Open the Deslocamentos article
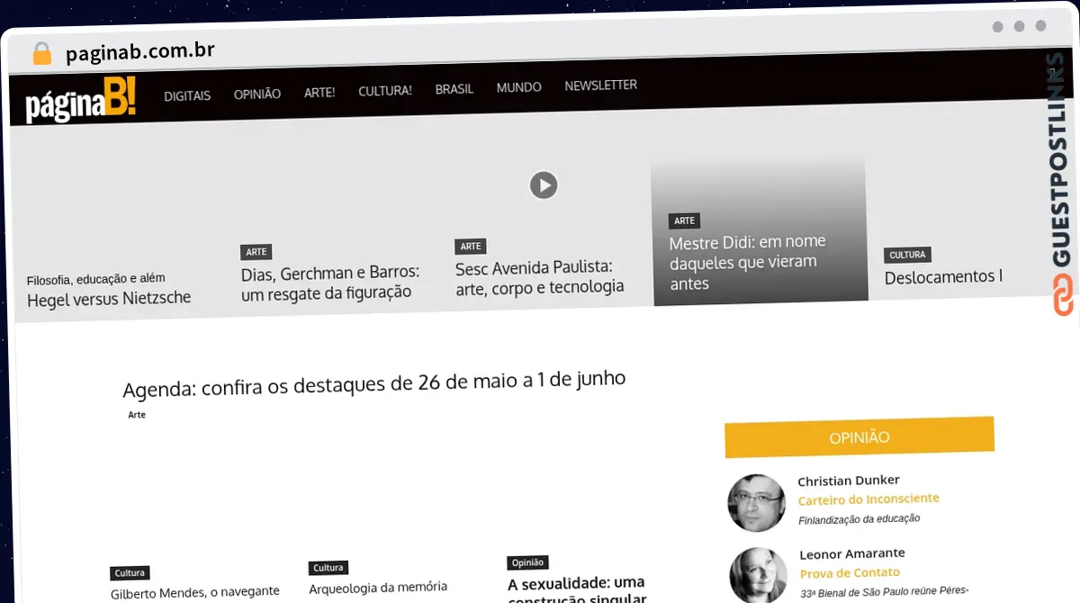Viewport: 1080px width, 603px height. (x=943, y=277)
